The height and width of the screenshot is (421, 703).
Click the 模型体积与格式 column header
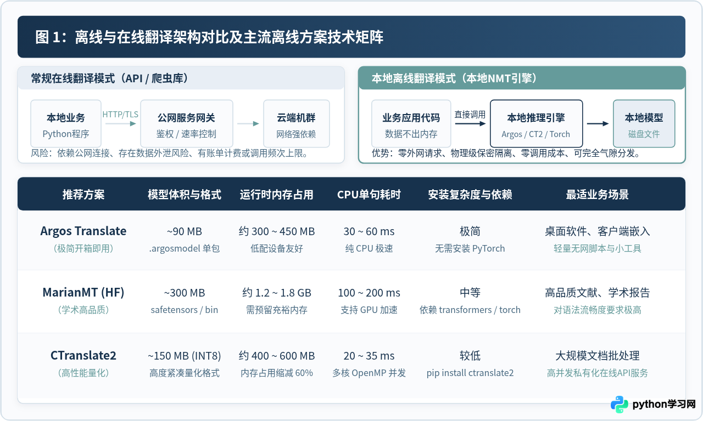pos(185,195)
